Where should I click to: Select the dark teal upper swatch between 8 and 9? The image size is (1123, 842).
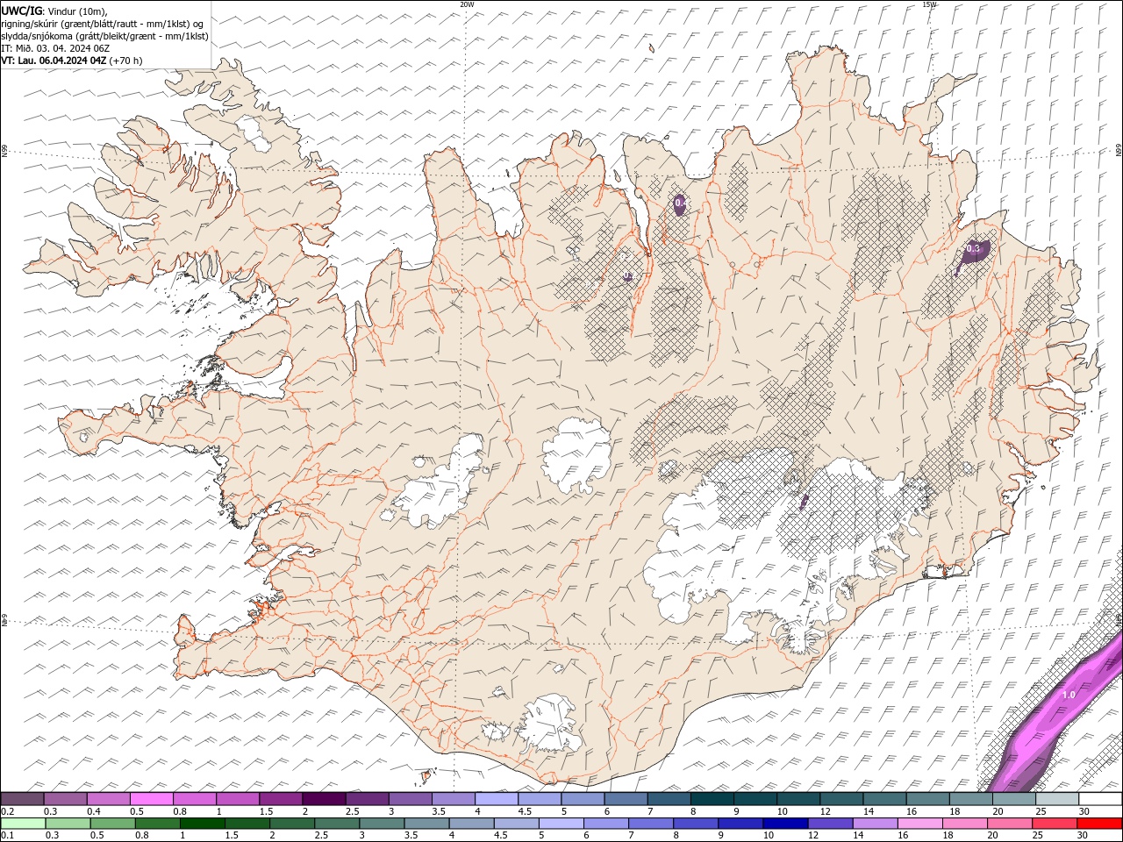[712, 799]
